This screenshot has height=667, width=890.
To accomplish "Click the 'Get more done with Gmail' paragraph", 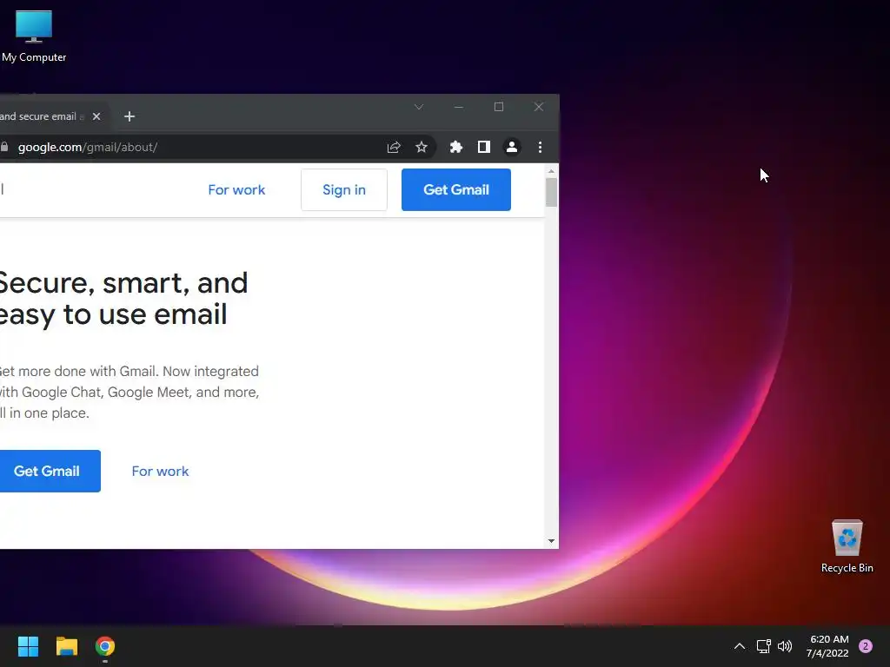I will [130, 392].
